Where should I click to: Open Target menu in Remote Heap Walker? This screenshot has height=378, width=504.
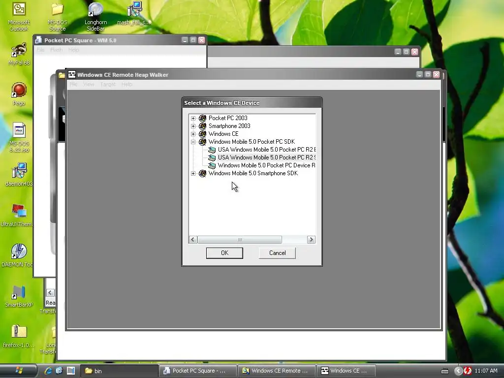(x=108, y=84)
